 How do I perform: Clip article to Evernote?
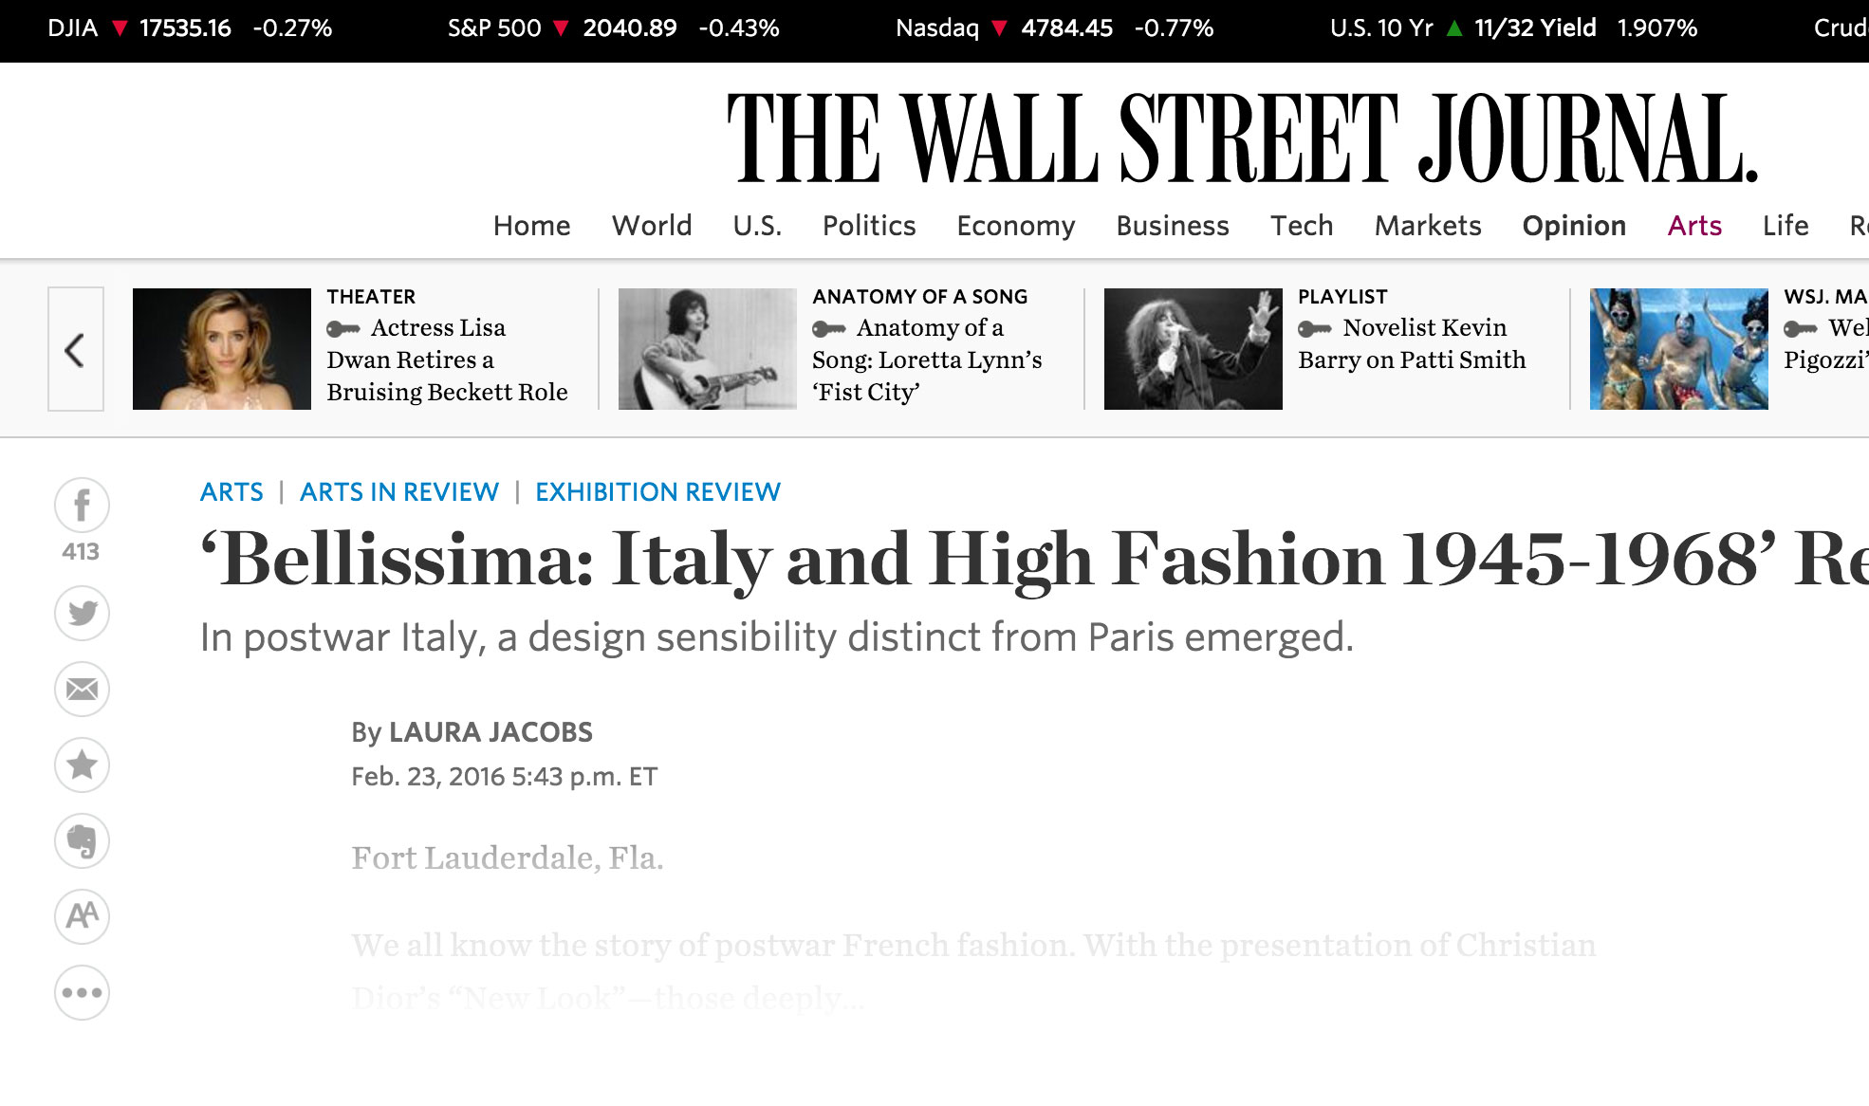[82, 840]
